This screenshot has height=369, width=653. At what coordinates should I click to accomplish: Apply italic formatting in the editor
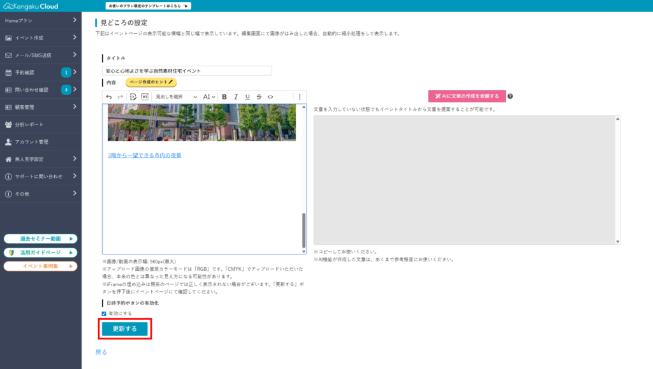[235, 97]
